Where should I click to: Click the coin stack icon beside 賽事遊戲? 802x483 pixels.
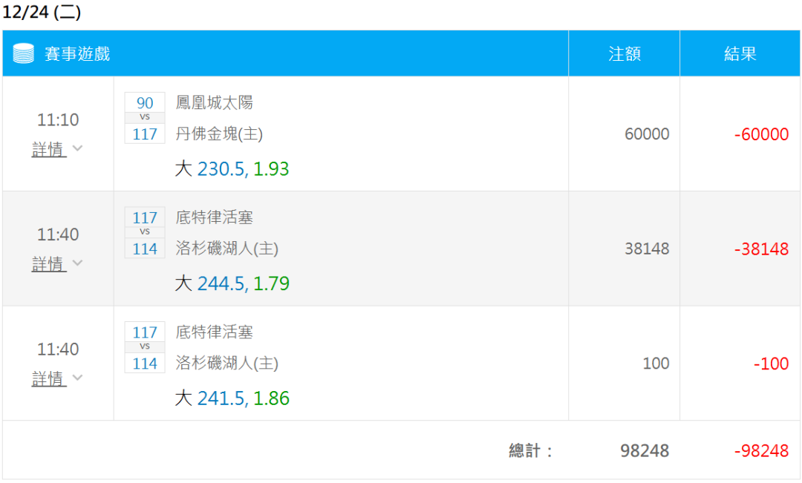[x=24, y=53]
